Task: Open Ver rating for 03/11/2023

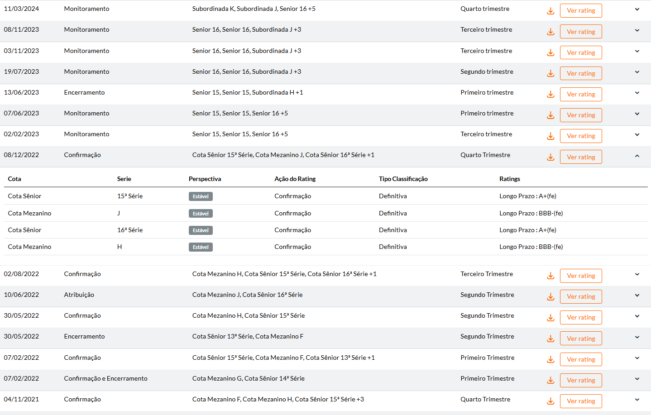Action: [x=581, y=52]
